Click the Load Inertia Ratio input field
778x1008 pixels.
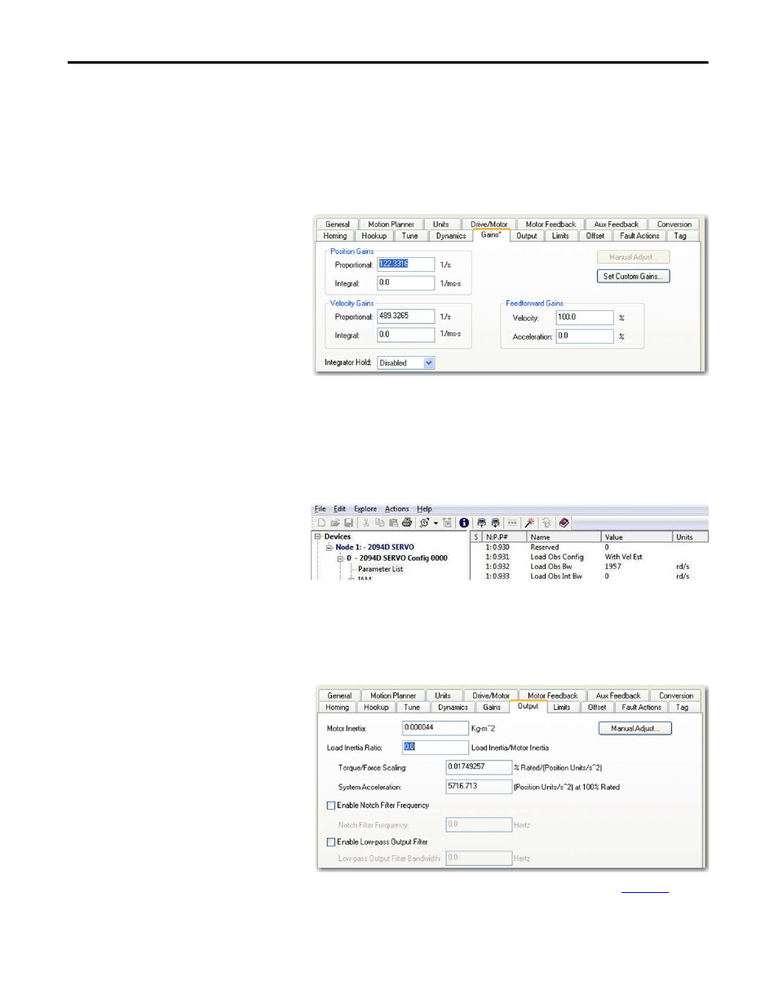click(x=435, y=747)
